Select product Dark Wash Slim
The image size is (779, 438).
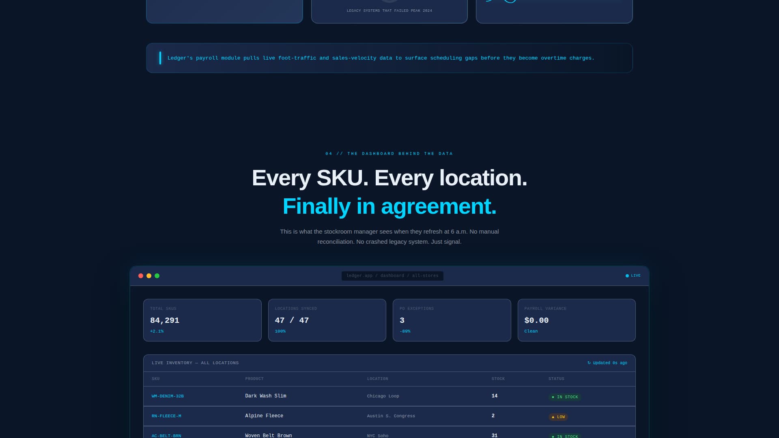[266, 396]
